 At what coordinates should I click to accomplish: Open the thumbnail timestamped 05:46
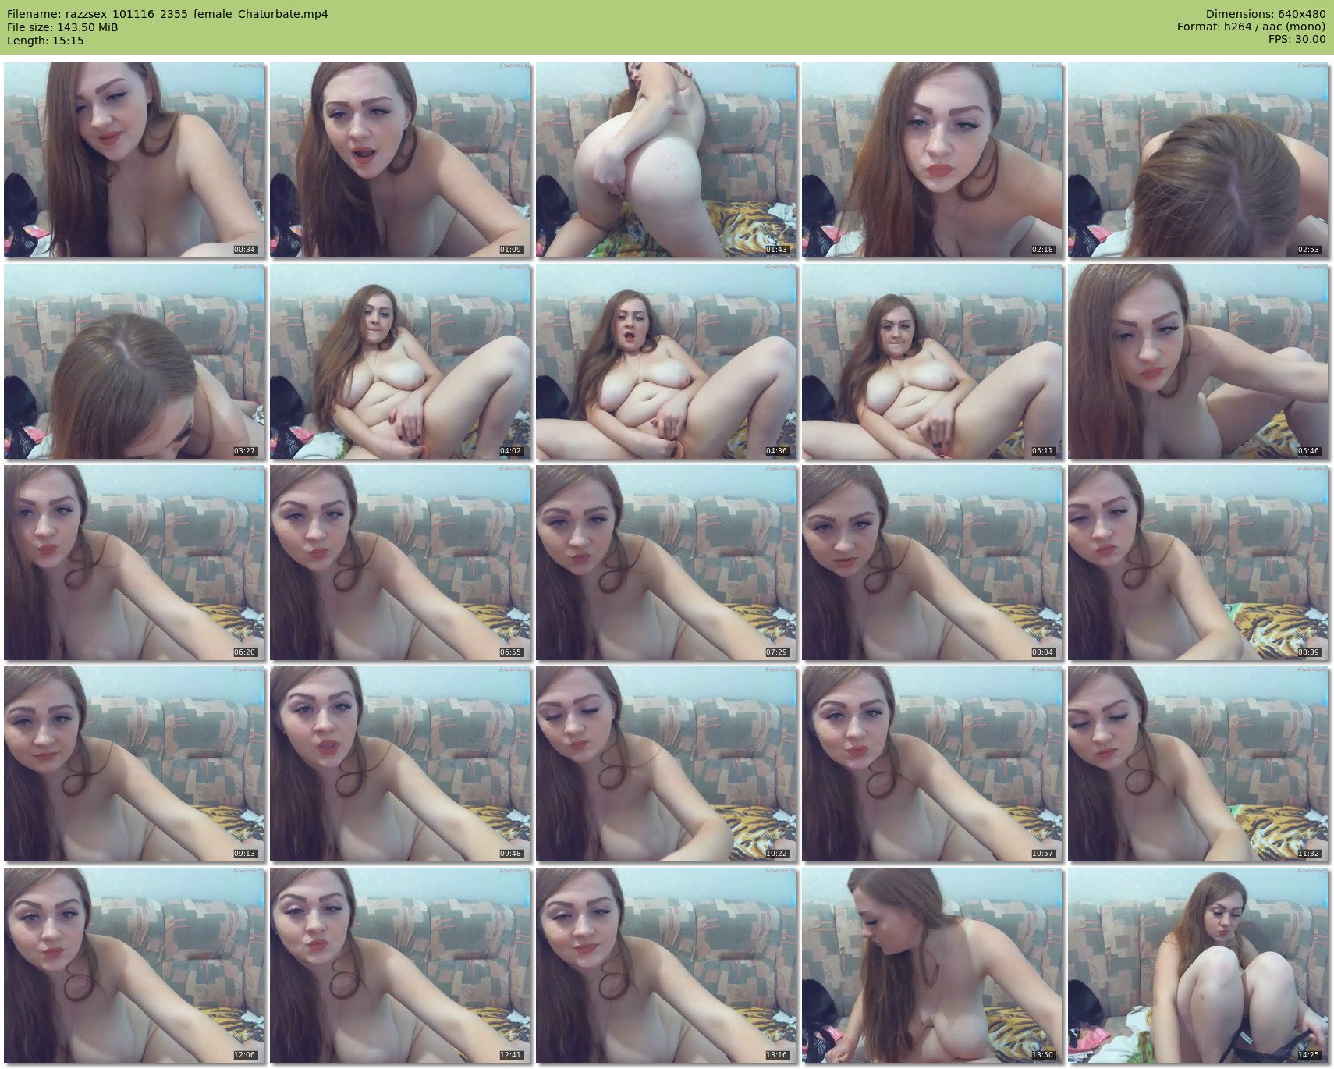[1198, 361]
